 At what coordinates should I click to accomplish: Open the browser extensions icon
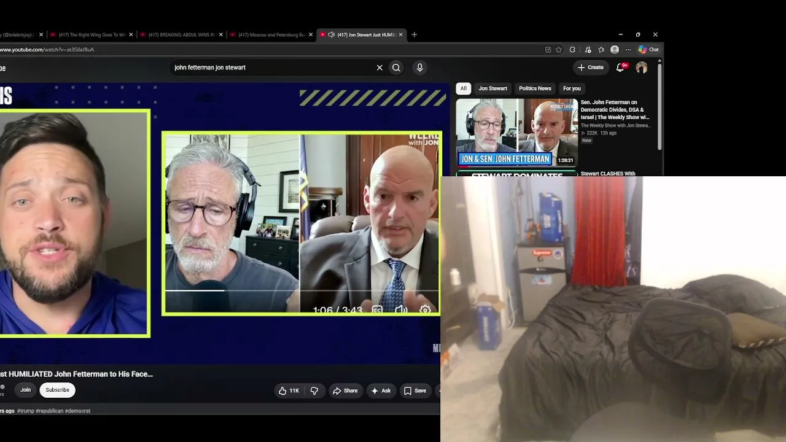coord(572,50)
